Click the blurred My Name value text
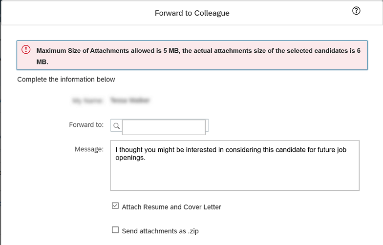Image resolution: width=383 pixels, height=245 pixels. (130, 101)
